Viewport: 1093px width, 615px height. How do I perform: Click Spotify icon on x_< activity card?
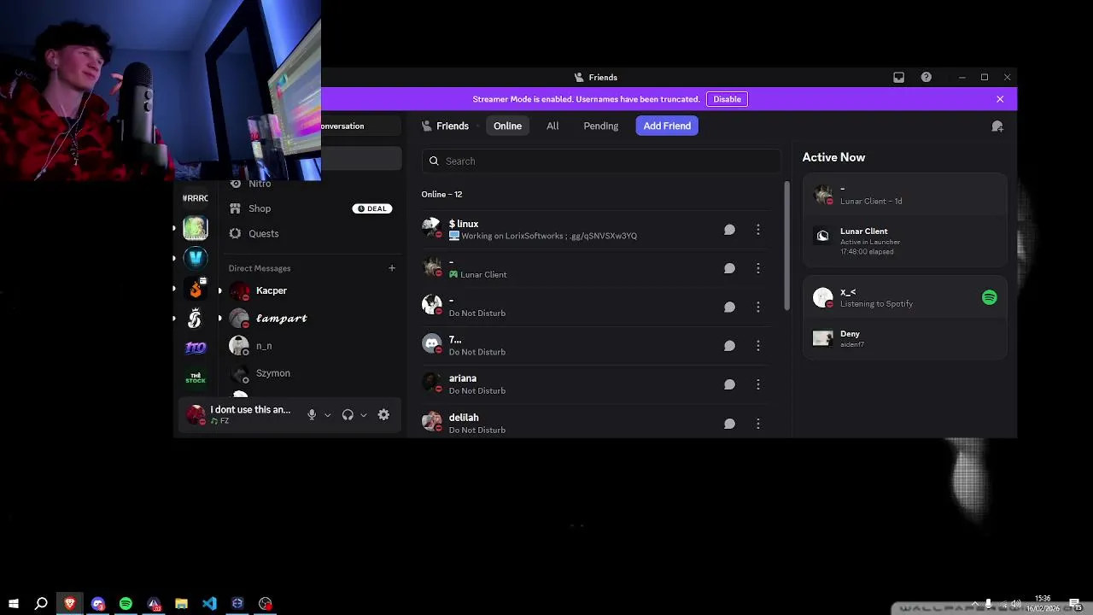[989, 297]
